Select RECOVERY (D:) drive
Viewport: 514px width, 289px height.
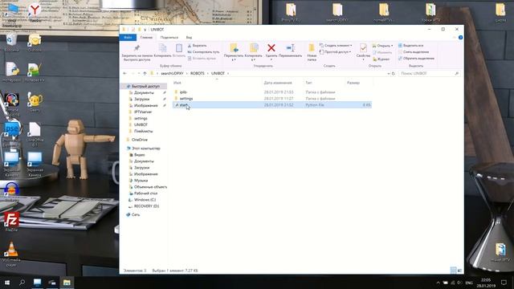coord(146,206)
